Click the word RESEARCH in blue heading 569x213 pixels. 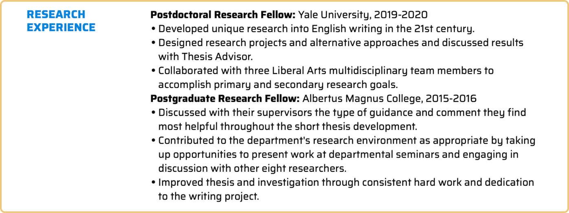point(56,15)
